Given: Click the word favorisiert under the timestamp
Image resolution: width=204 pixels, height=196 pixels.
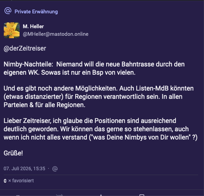Looking at the screenshot, I should tap(23, 181).
